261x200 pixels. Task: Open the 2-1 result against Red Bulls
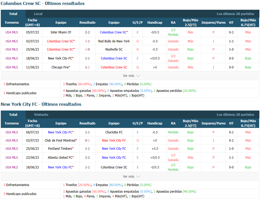tap(87, 41)
